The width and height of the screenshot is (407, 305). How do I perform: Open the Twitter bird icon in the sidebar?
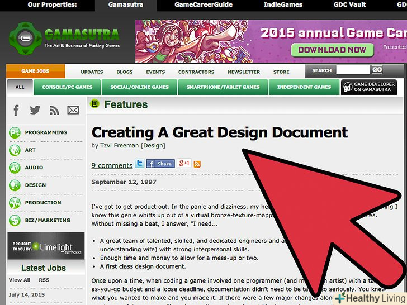35,110
